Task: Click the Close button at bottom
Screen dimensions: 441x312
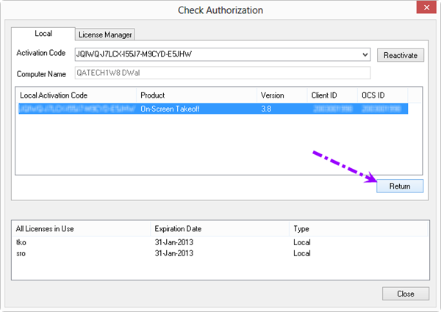Action: point(405,294)
